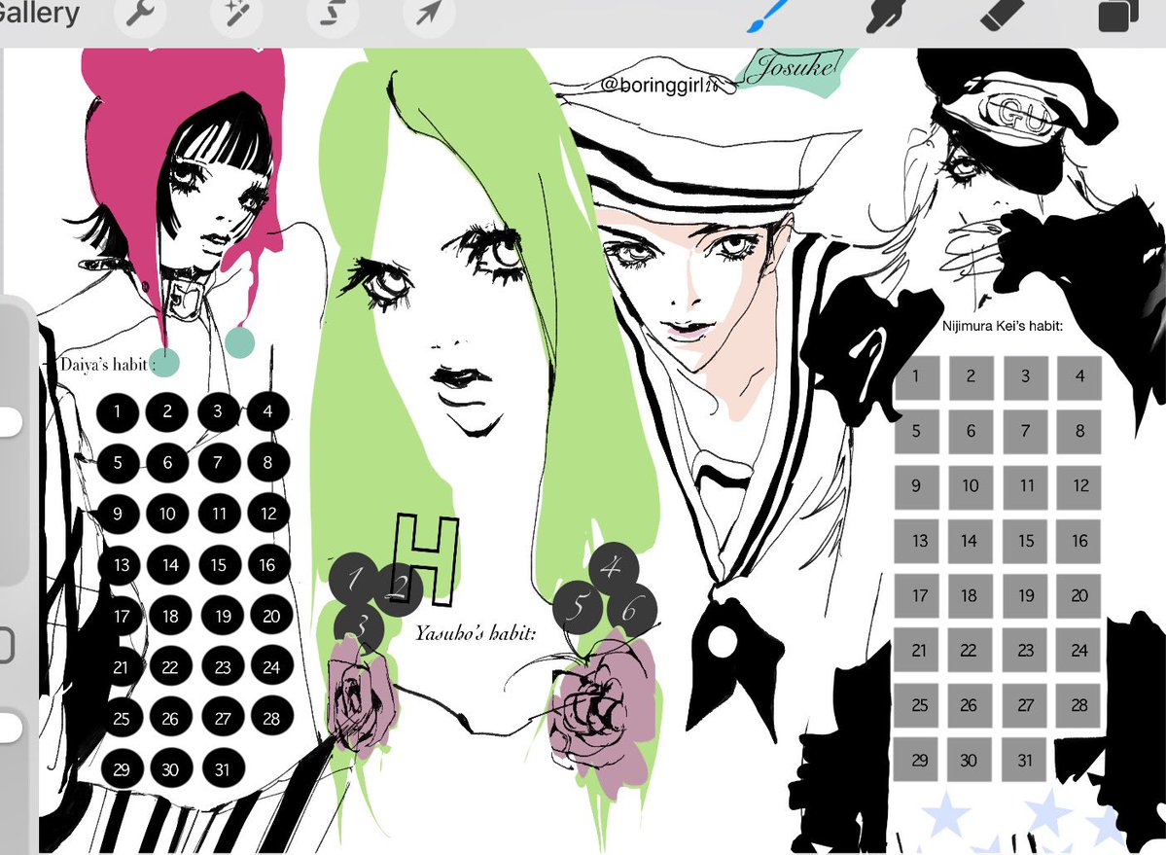Open the Layers panel
This screenshot has width=1166, height=855.
1118,15
